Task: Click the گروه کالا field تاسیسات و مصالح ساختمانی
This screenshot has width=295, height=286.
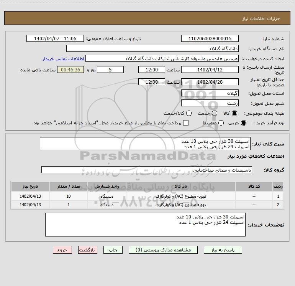Action: coord(147,170)
